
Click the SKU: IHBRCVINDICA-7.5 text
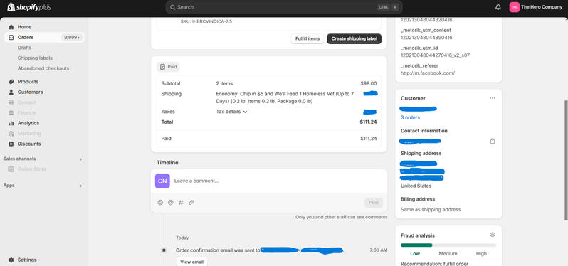pyautogui.click(x=206, y=22)
